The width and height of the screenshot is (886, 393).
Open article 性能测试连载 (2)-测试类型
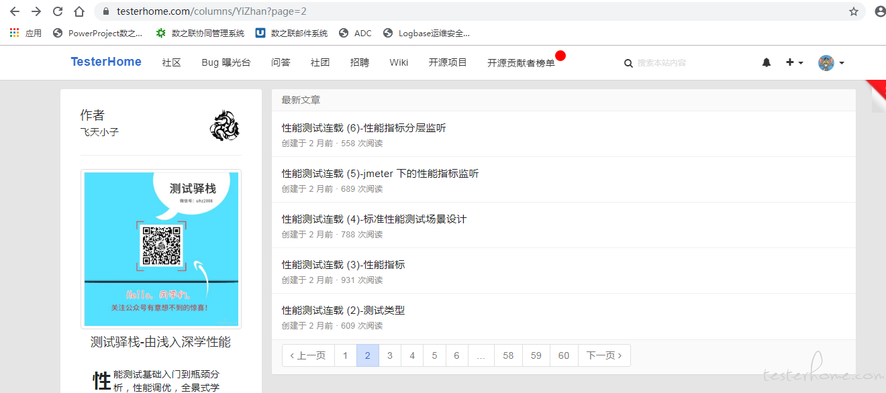[x=344, y=311]
